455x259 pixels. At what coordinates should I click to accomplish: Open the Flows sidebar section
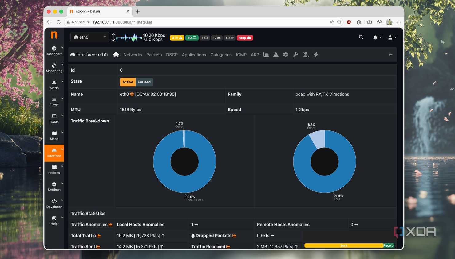pos(54,102)
